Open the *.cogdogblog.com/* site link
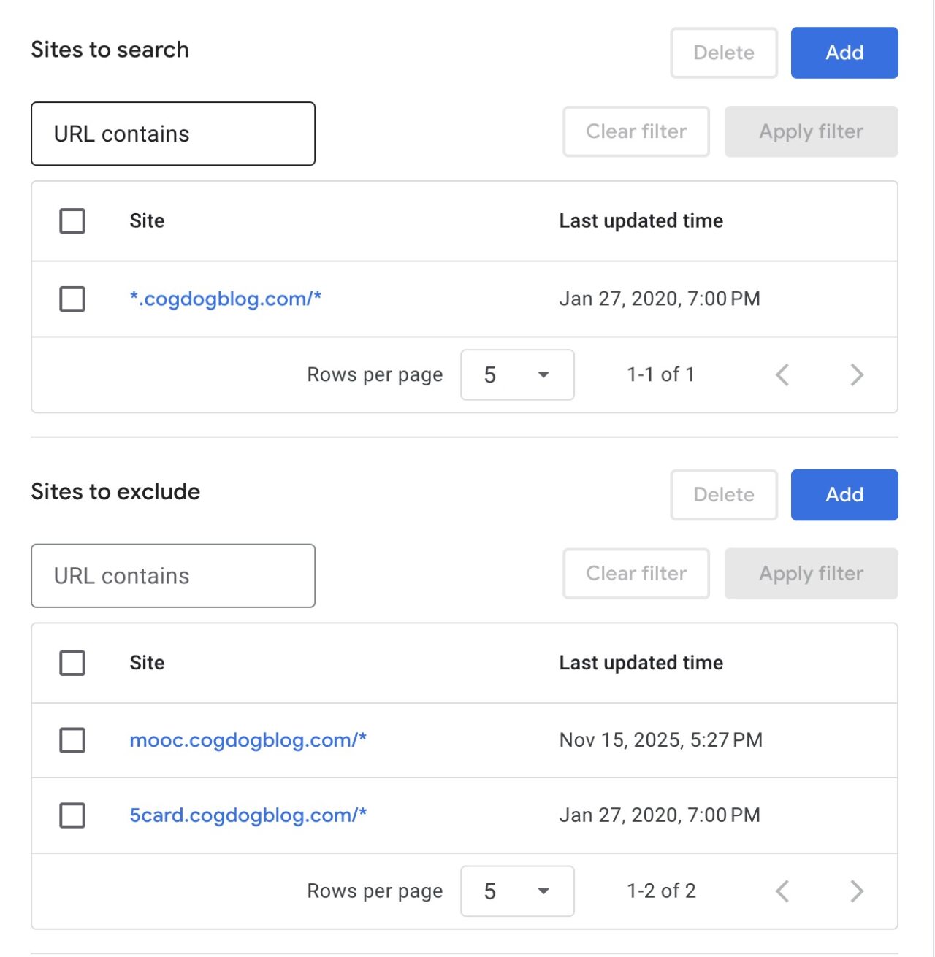This screenshot has height=957, width=935. (225, 299)
